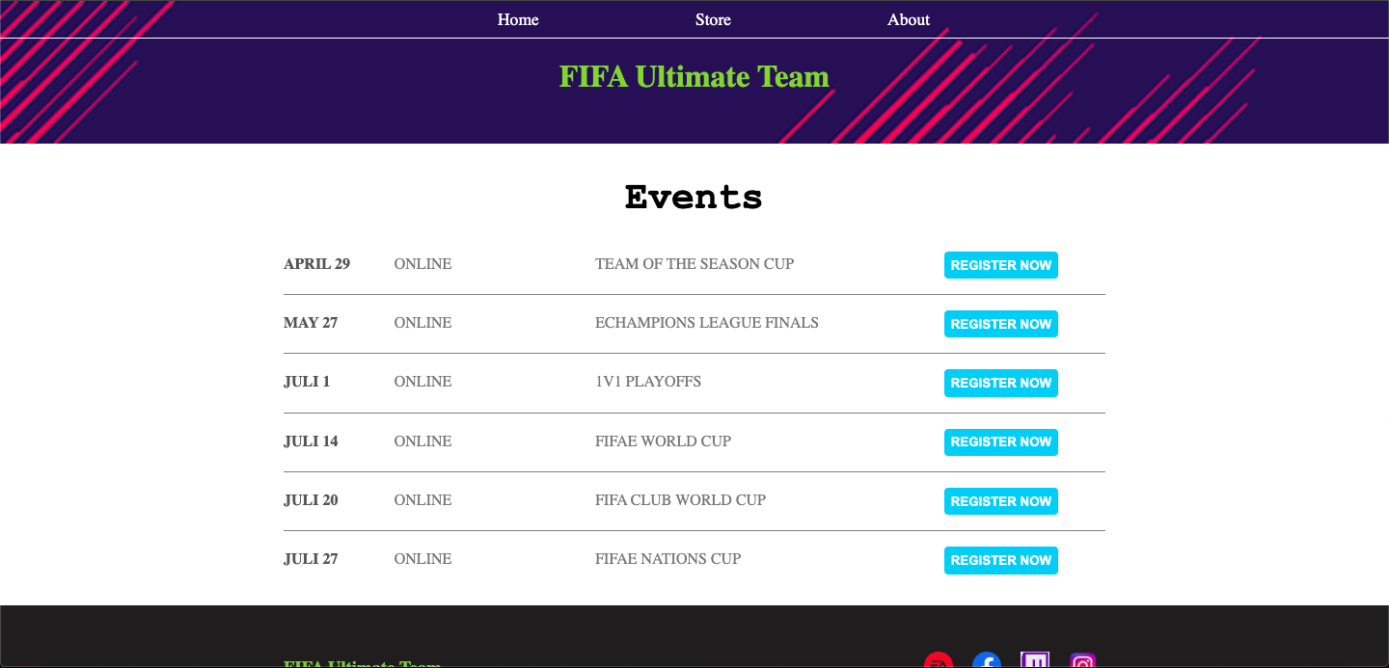1389x668 pixels.
Task: Open the Twitch icon in footer
Action: tap(1035, 661)
